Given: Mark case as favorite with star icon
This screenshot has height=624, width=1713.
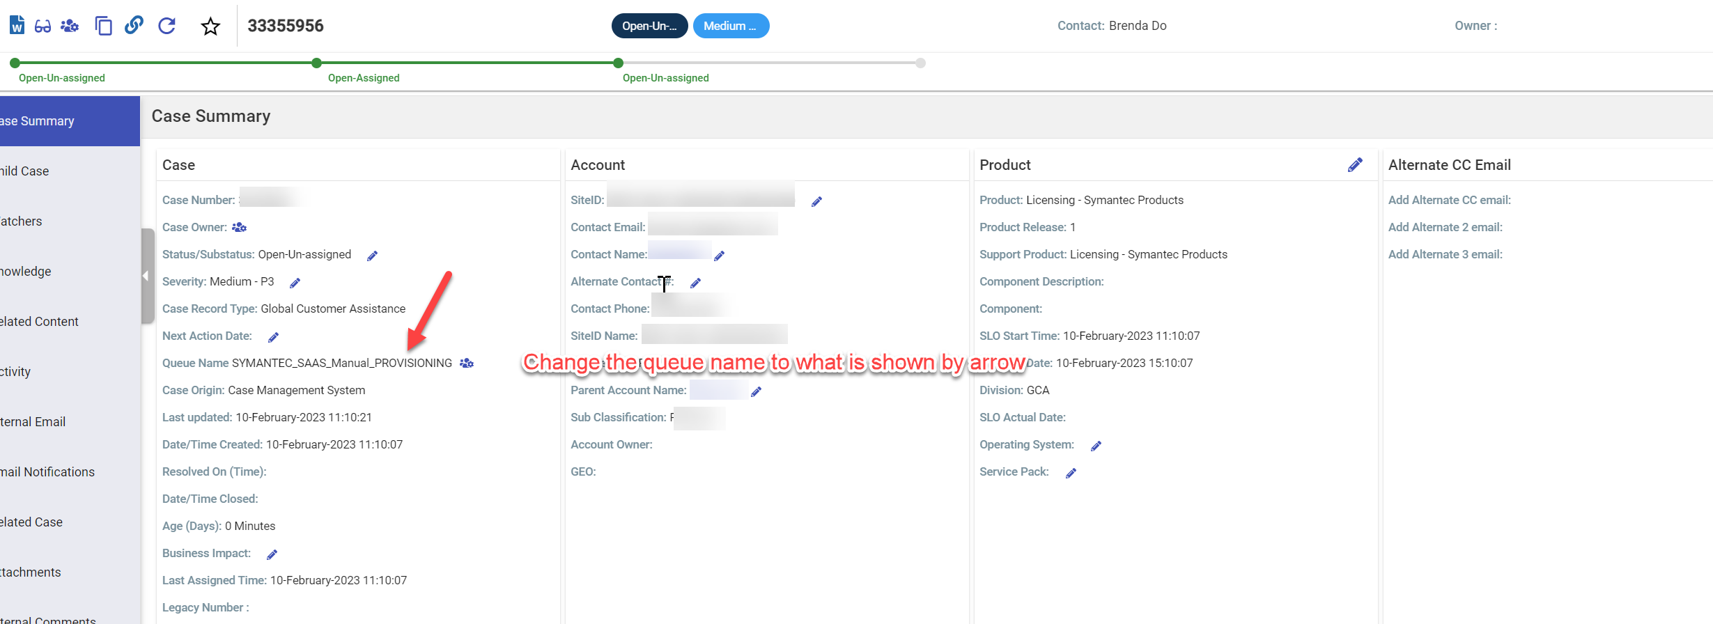Looking at the screenshot, I should pos(210,26).
